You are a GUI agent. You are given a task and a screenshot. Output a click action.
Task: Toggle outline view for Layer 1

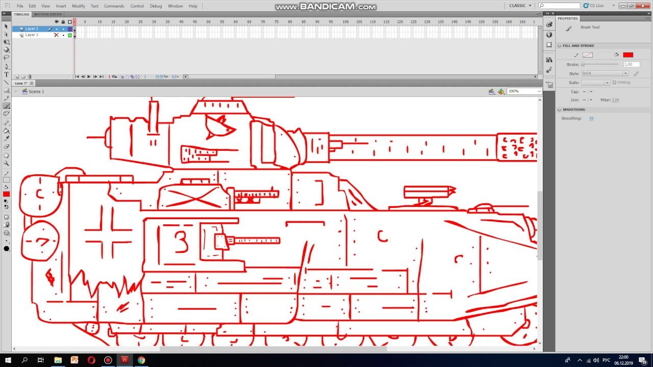point(70,35)
